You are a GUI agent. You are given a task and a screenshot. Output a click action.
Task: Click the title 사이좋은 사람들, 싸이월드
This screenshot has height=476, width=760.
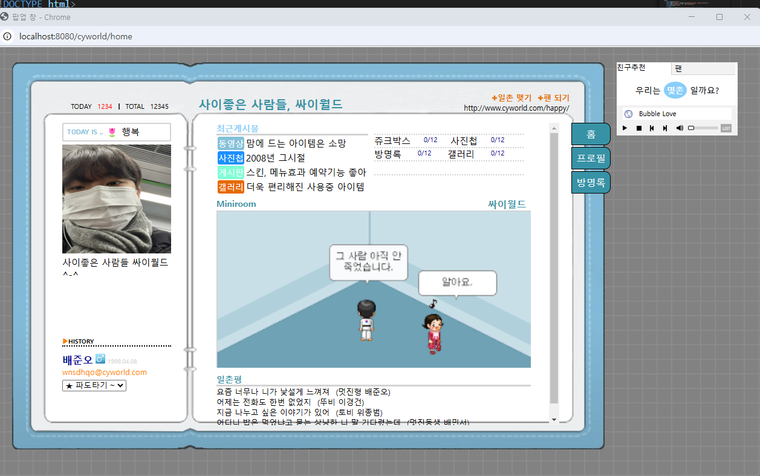(x=271, y=104)
